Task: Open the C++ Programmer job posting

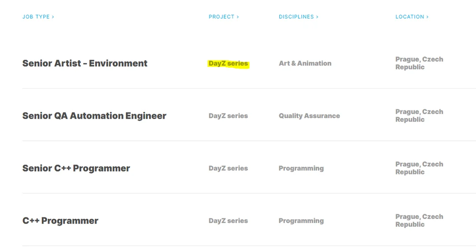Action: (60, 221)
